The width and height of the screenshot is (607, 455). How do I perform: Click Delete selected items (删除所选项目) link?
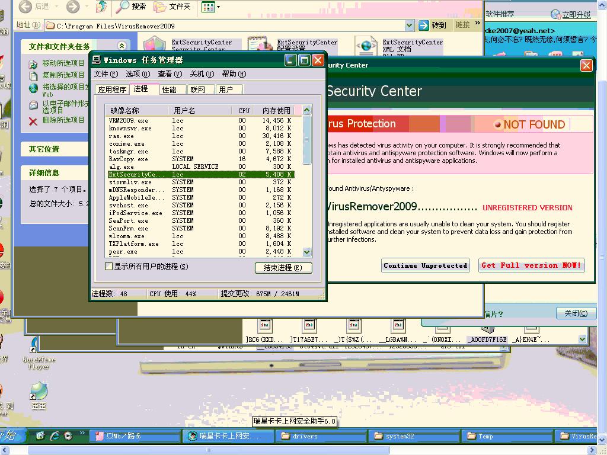(63, 120)
